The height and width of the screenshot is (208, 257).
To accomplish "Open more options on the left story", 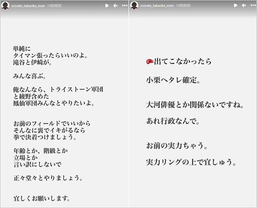I will (x=125, y=5).
